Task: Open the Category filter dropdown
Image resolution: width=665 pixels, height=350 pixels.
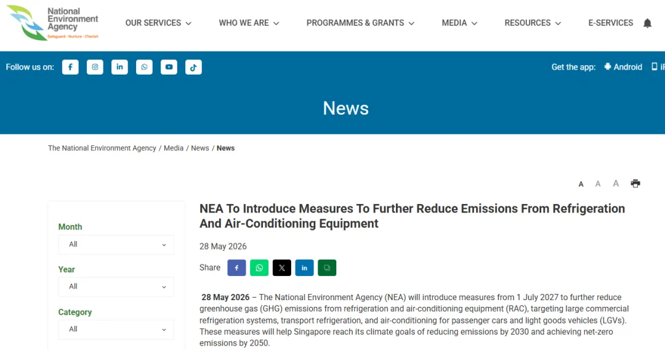Action: click(x=116, y=330)
